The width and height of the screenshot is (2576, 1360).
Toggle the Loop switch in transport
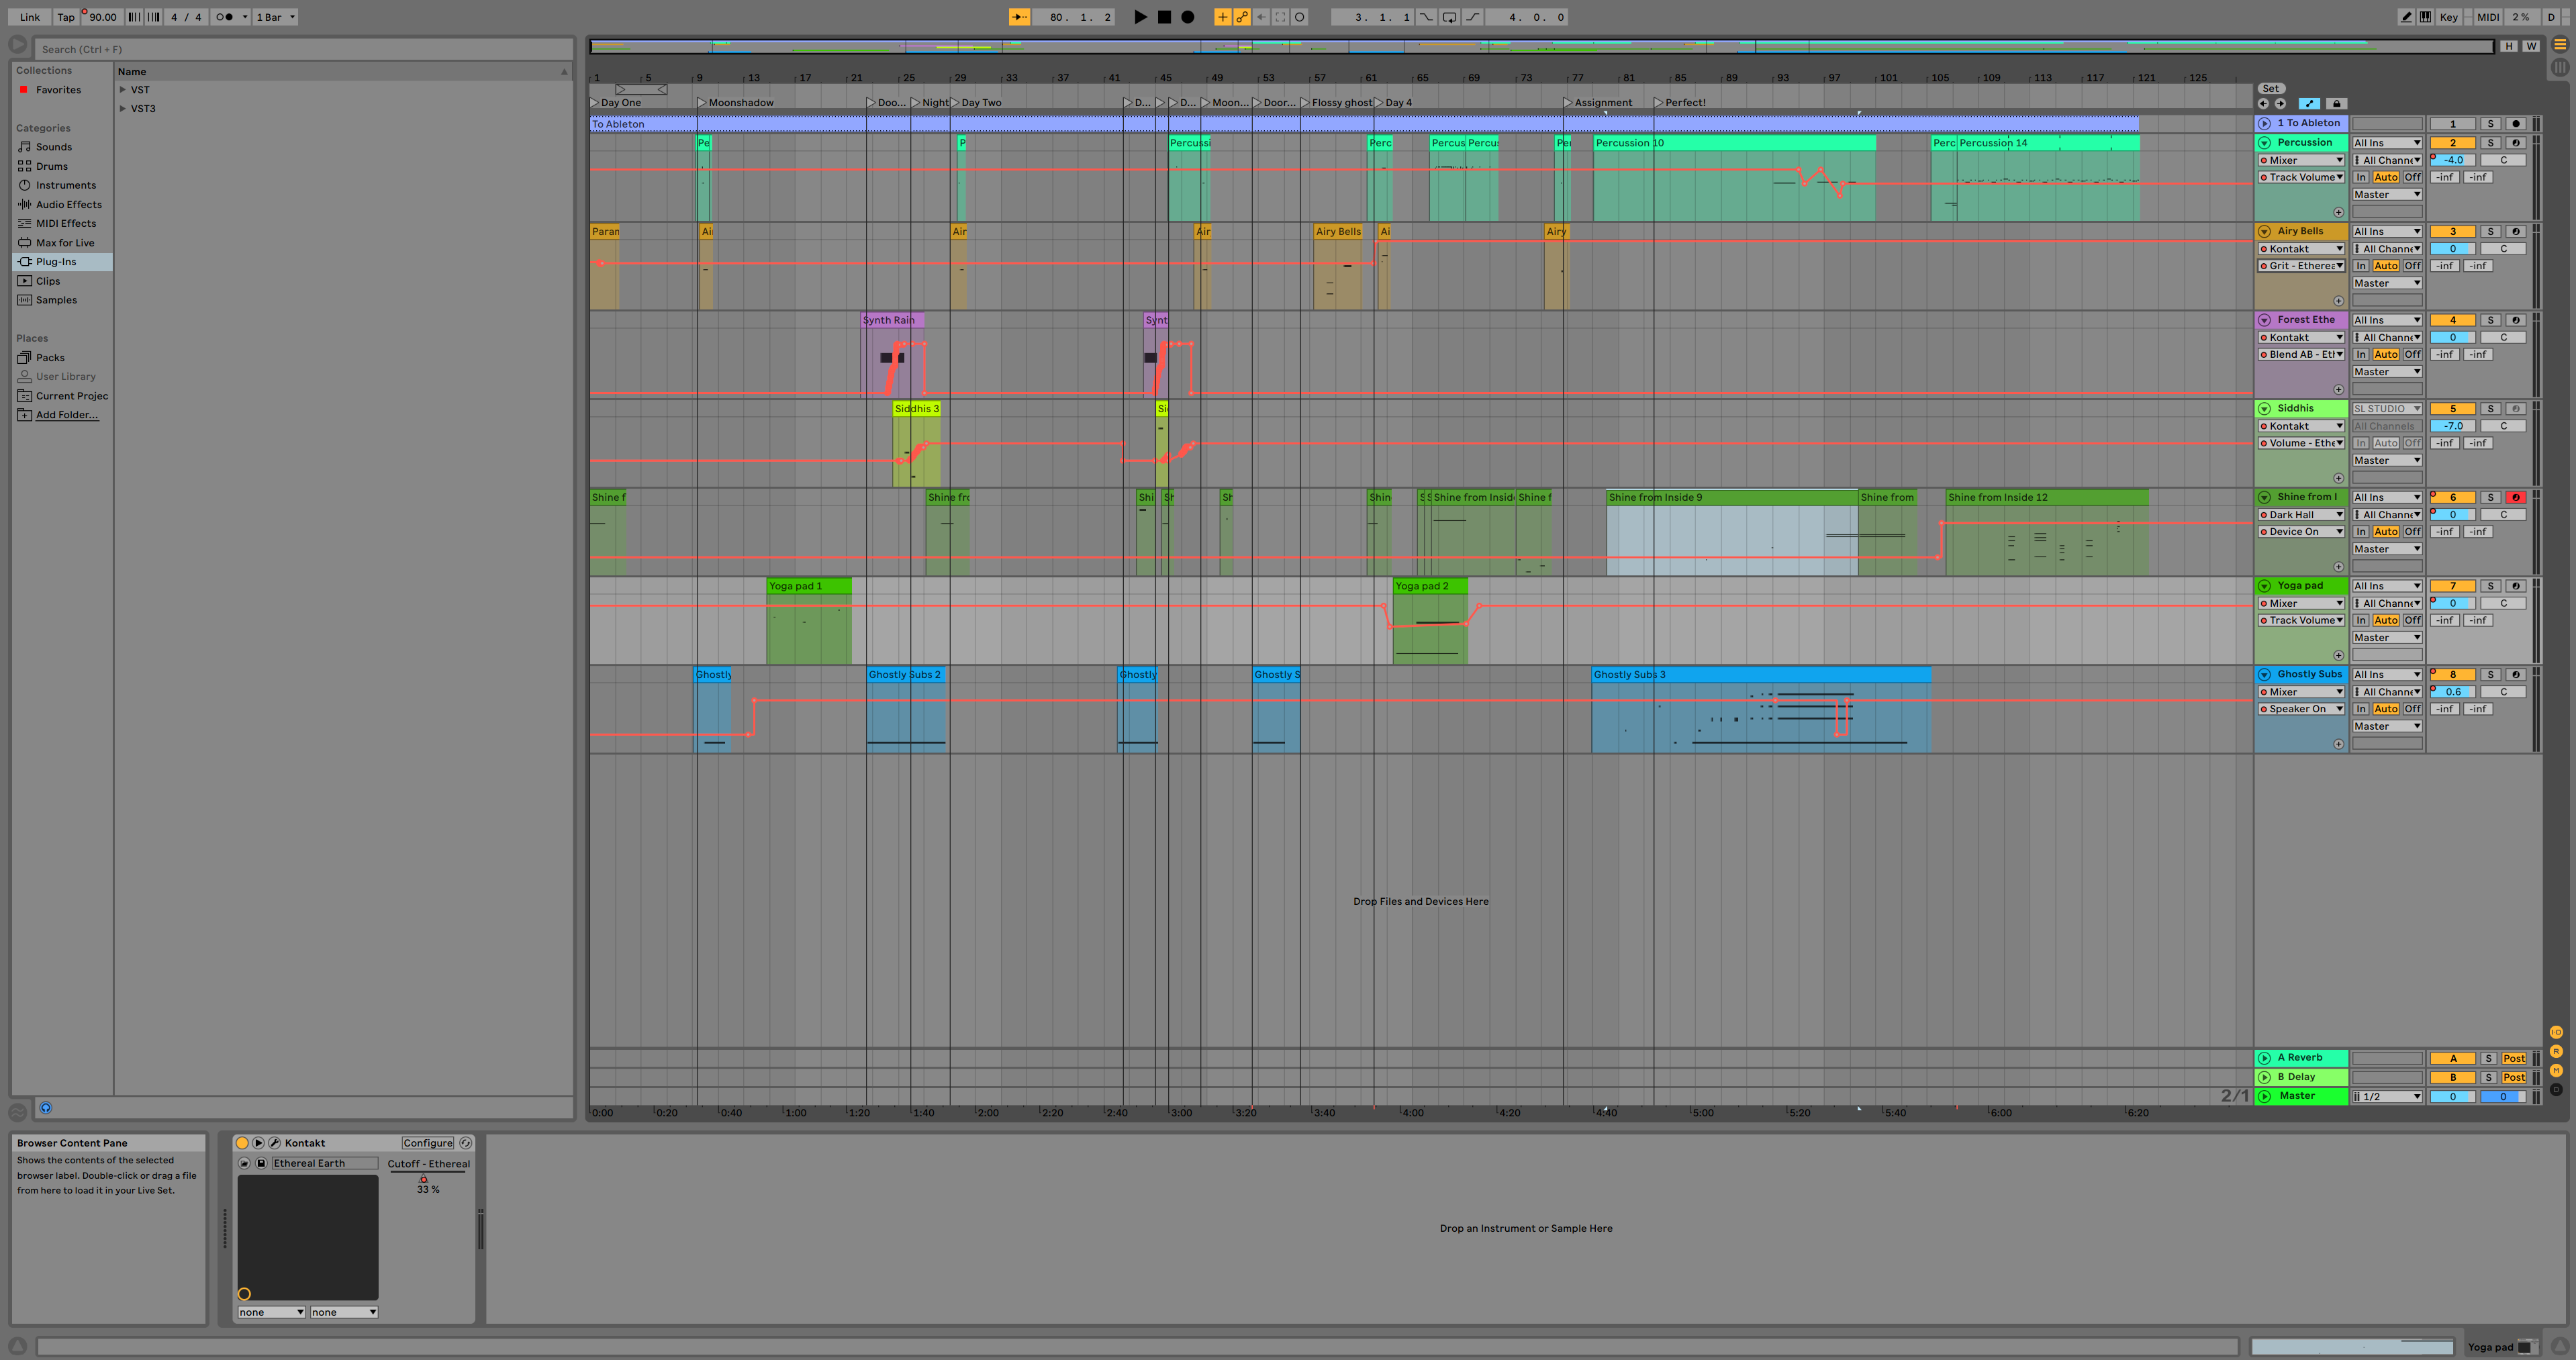click(1449, 17)
